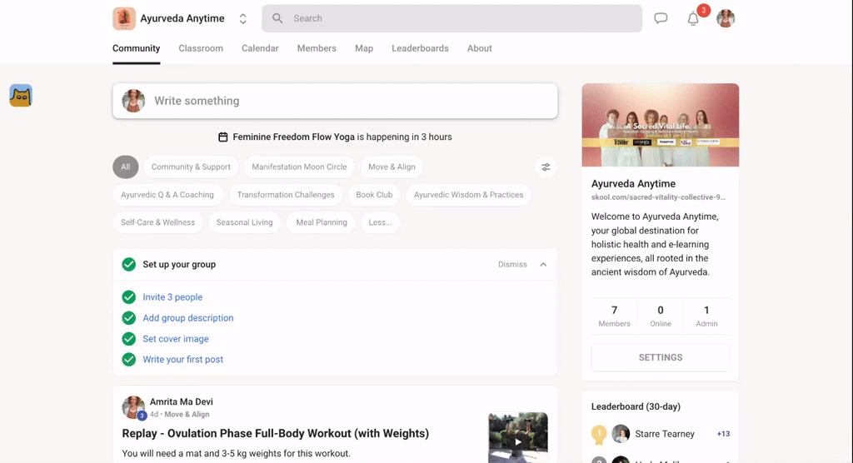Open the About tab

click(x=479, y=48)
